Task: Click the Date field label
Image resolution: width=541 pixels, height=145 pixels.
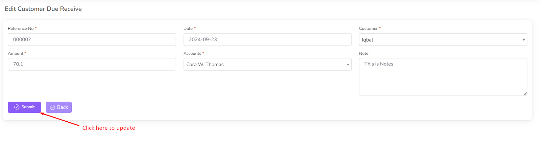Action: click(188, 29)
